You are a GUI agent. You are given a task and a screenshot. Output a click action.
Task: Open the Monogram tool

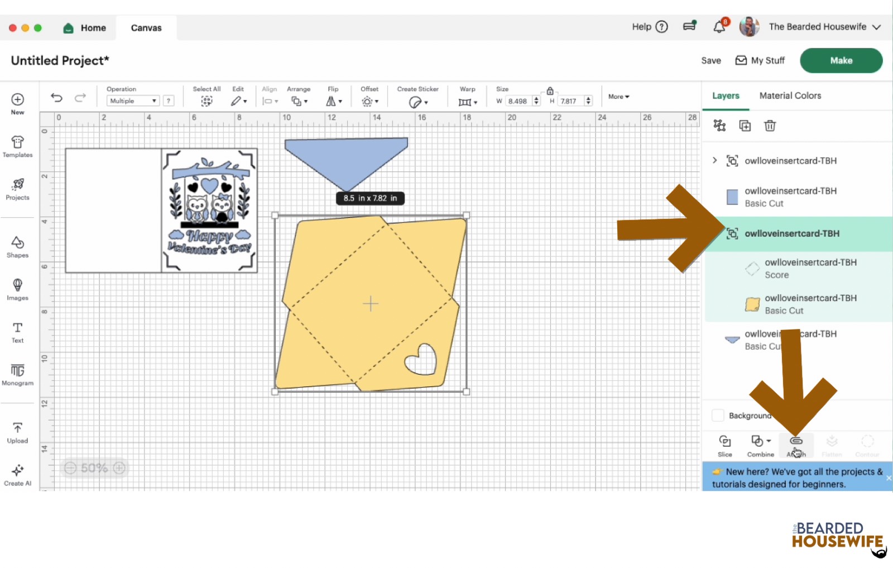point(17,374)
